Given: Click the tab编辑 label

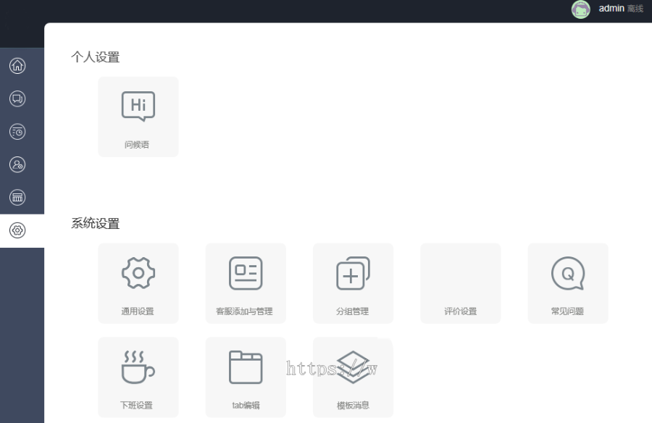Looking at the screenshot, I should (x=246, y=405).
